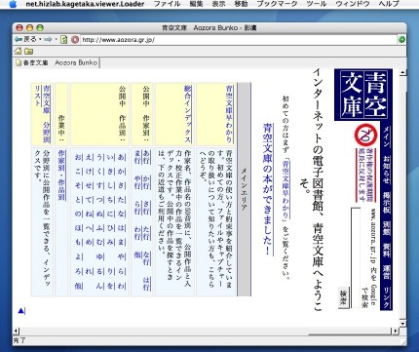Click the vertical scrollbar up arrow
Image resolution: width=419 pixels, height=352 pixels.
402,73
